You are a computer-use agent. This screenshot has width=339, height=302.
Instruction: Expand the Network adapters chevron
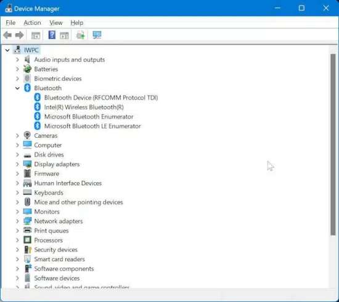[17, 221]
